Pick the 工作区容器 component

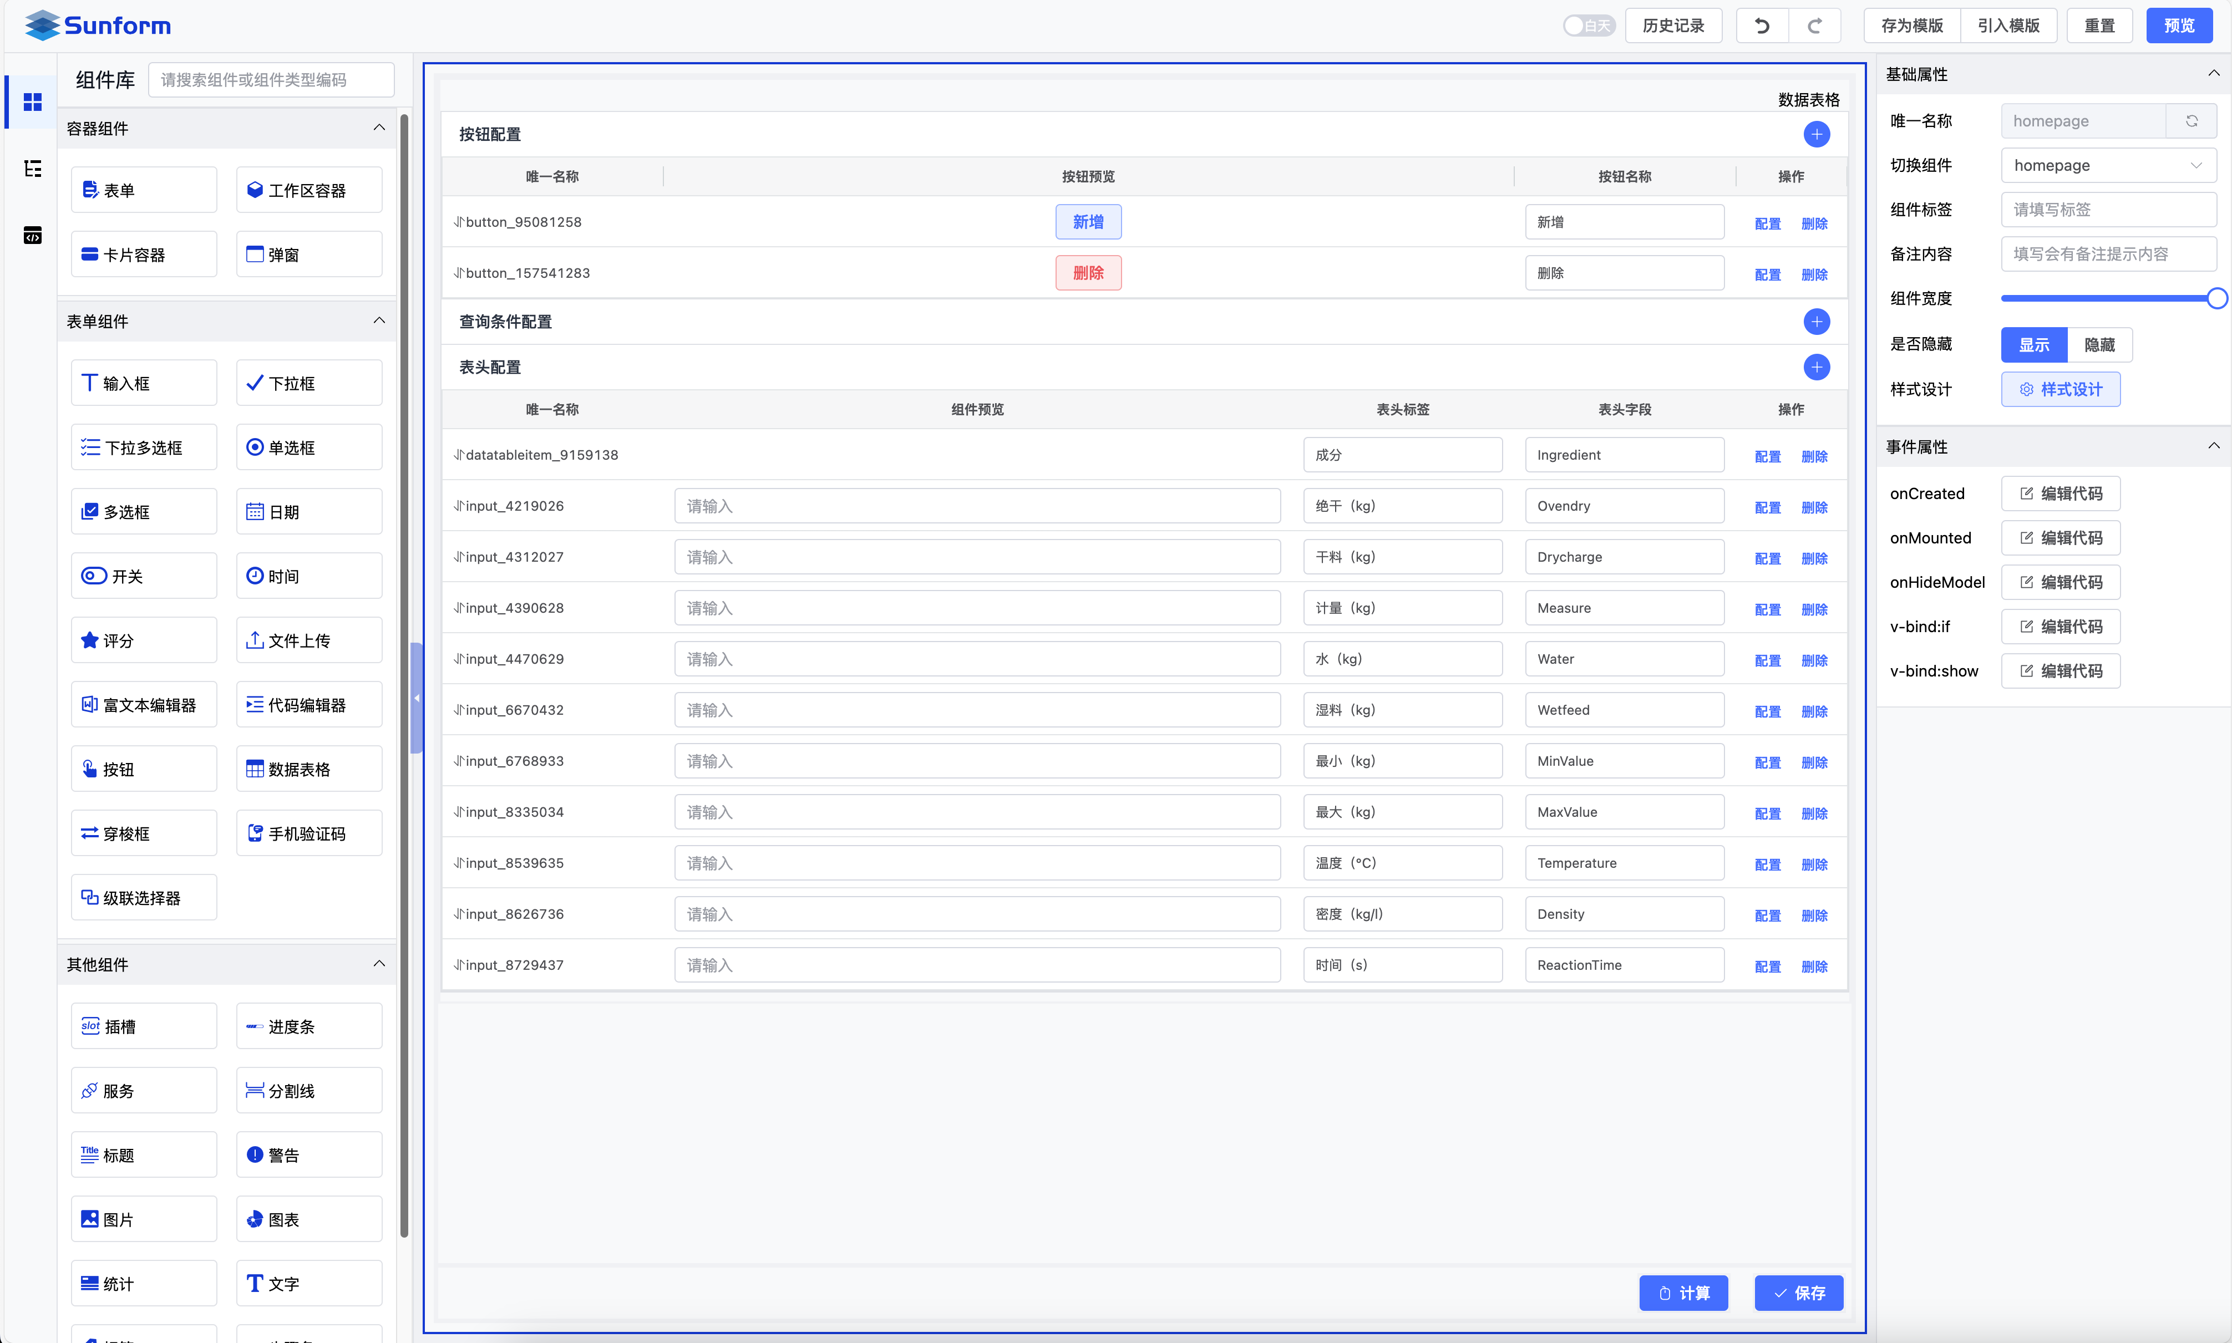(x=308, y=190)
